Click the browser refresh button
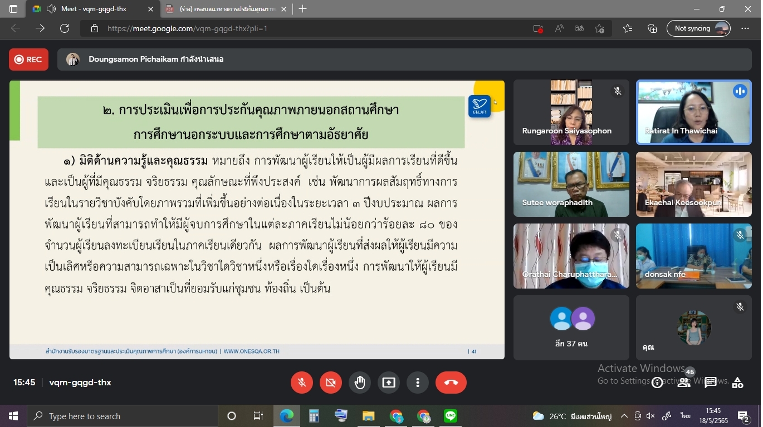 [65, 28]
